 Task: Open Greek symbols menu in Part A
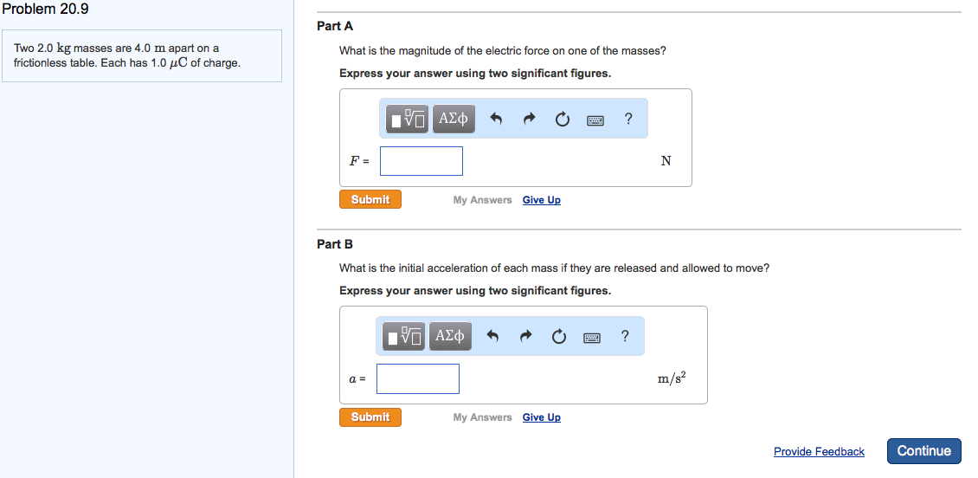(x=454, y=119)
